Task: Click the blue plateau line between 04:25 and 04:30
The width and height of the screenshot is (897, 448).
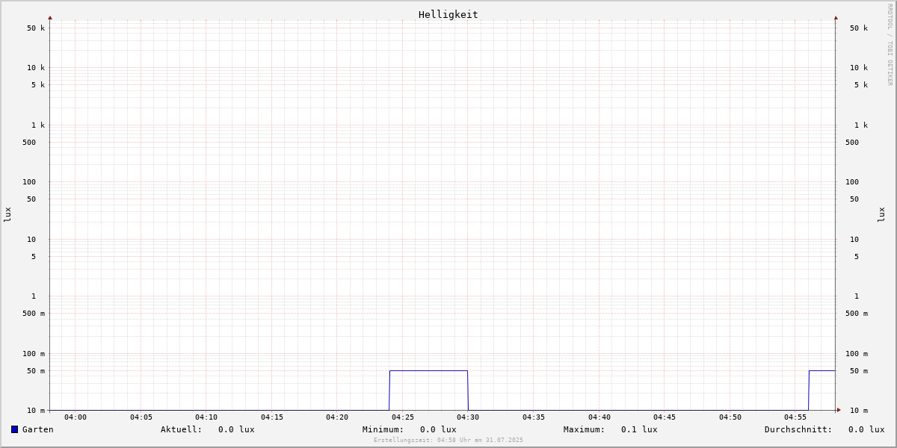Action: [428, 370]
